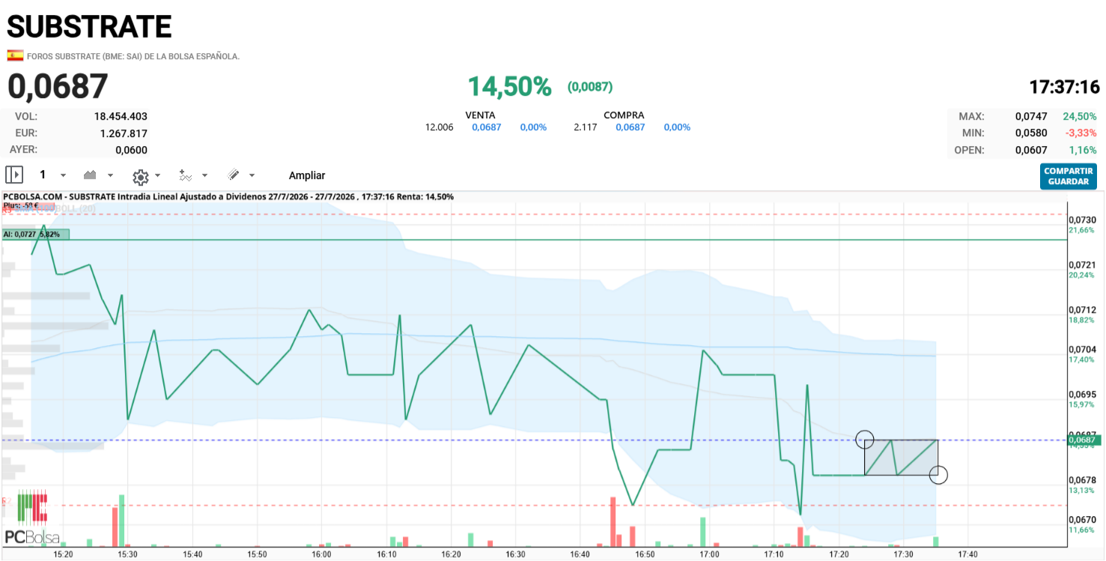Click the upper circle handle of rectangle
This screenshot has width=1106, height=561.
pyautogui.click(x=864, y=440)
